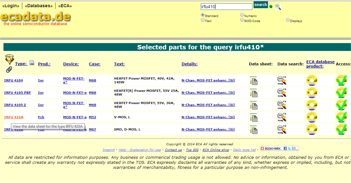Click the paperclip icon below the funnel
Screen dimensions: 351x183
point(9,69)
